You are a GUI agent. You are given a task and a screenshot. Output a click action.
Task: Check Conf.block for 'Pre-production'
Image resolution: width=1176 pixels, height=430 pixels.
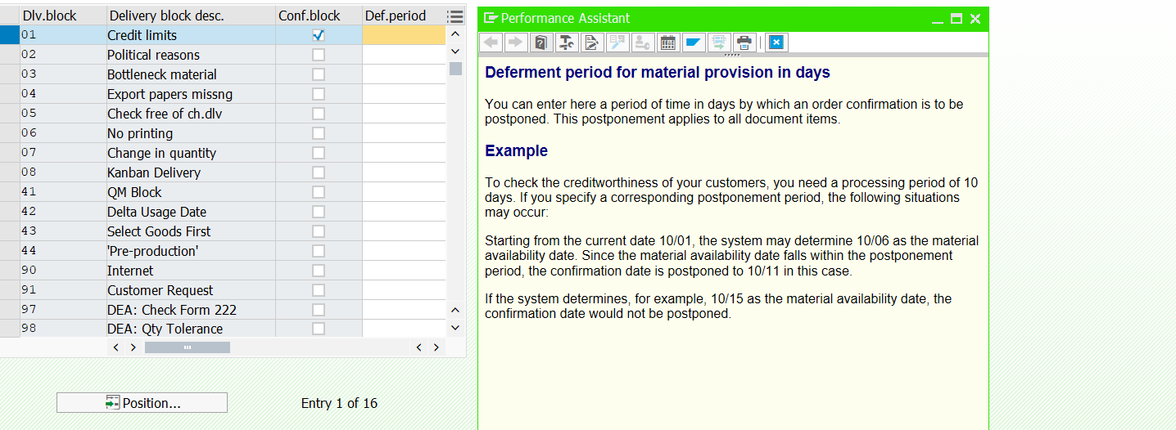coord(319,251)
